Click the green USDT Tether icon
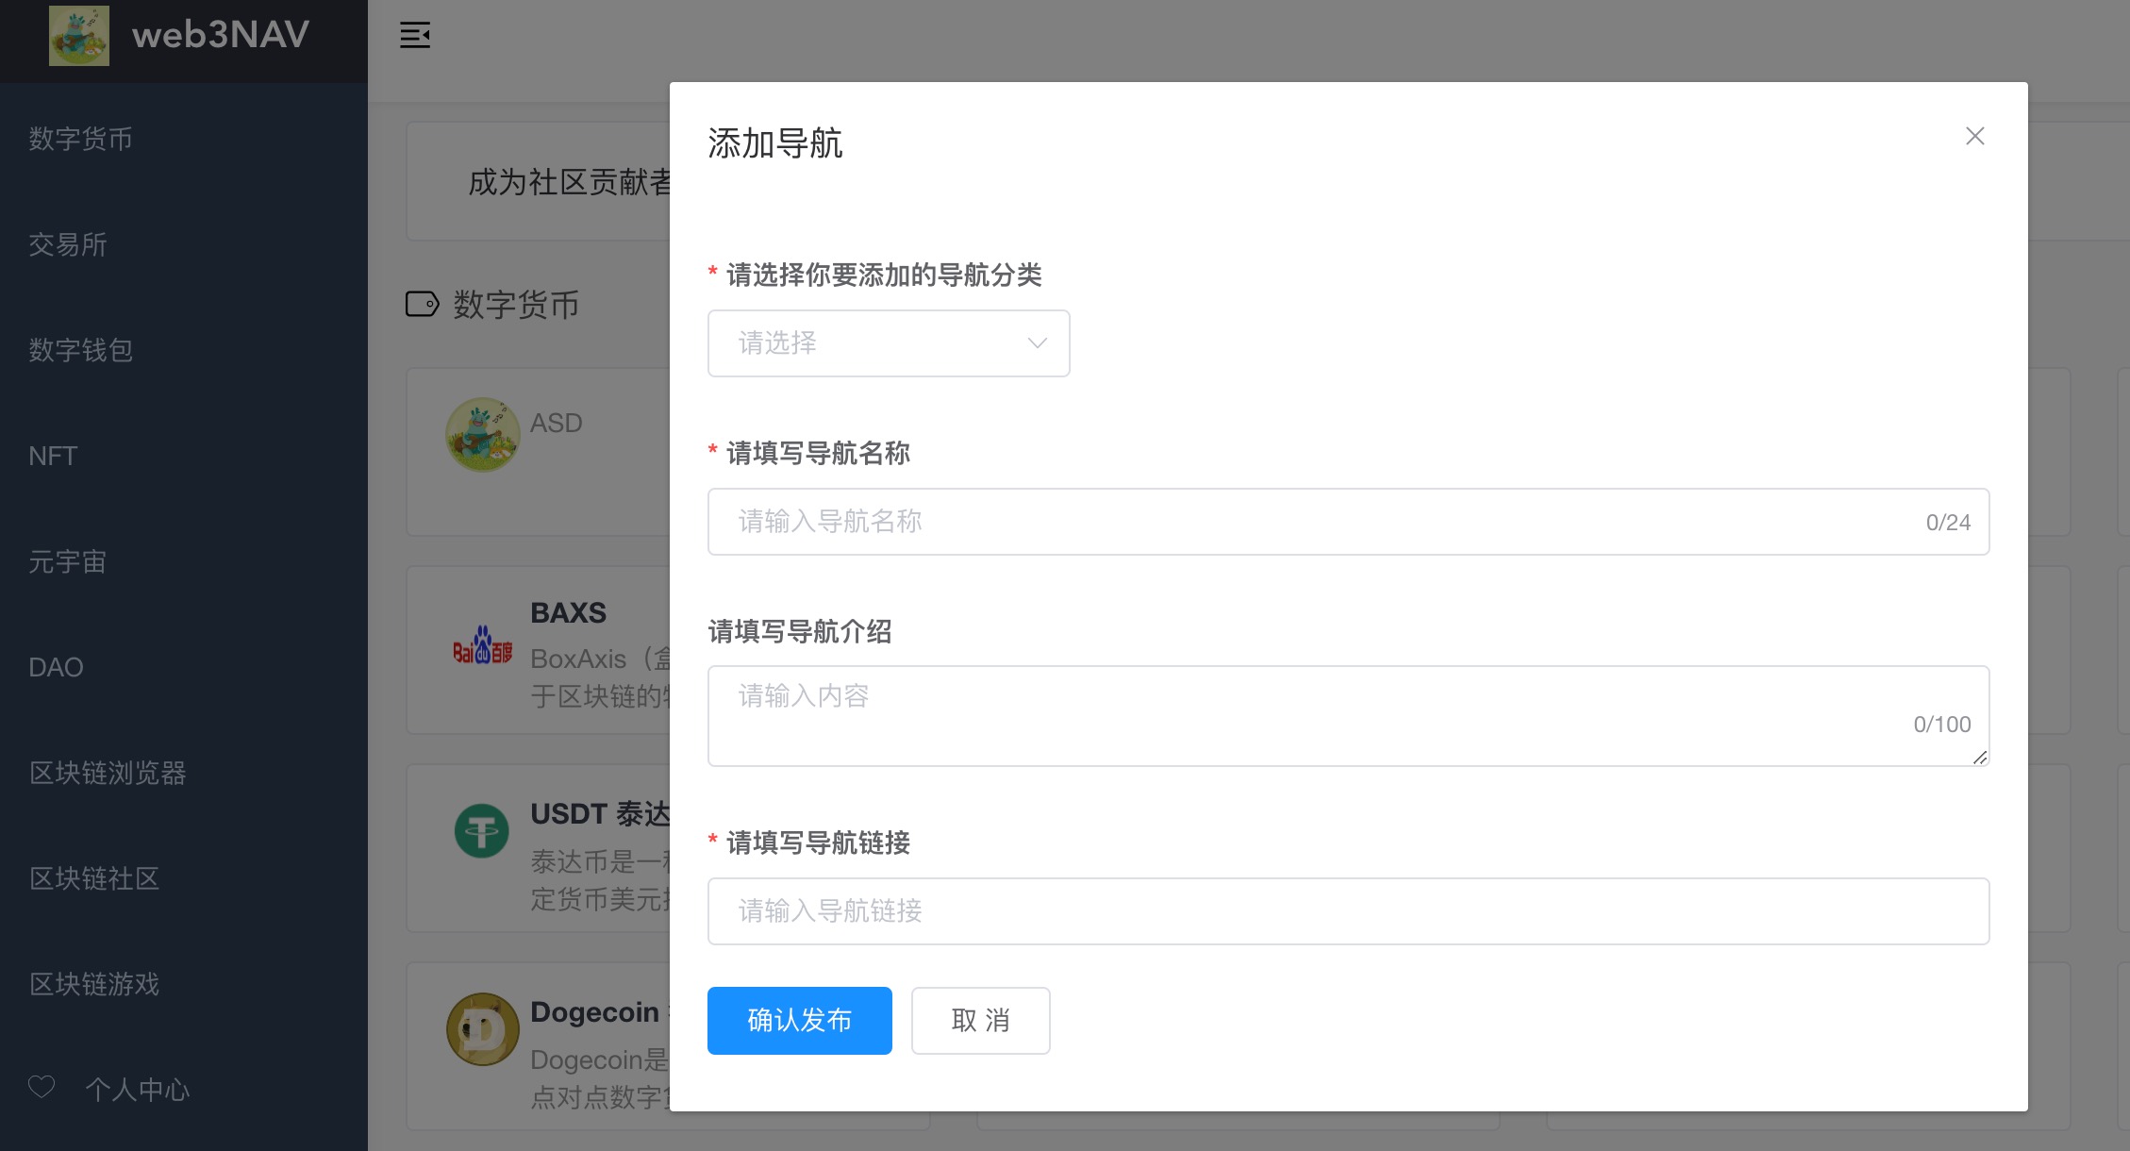This screenshot has width=2130, height=1151. click(482, 831)
